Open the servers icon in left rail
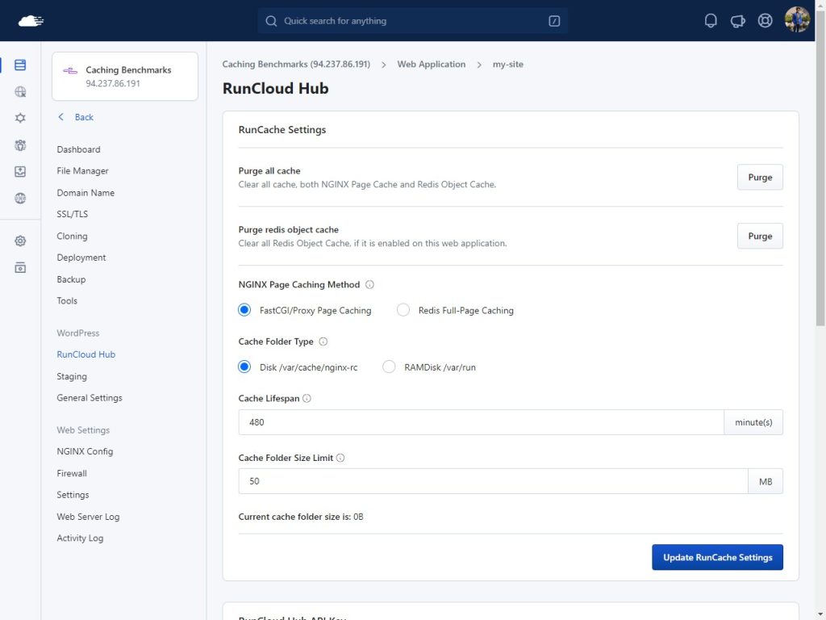 [x=20, y=65]
